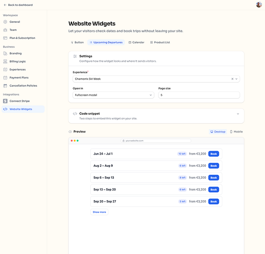Open Payment Plans page

coord(23,77)
